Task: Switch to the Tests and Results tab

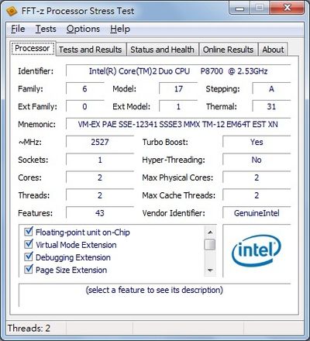Action: (x=91, y=50)
